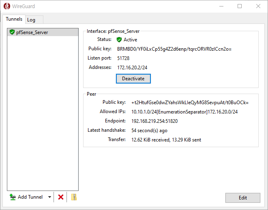Viewport: 268px width, 210px height.
Task: Click the endpoint 192.168.219.254:51820
Action: click(154, 121)
